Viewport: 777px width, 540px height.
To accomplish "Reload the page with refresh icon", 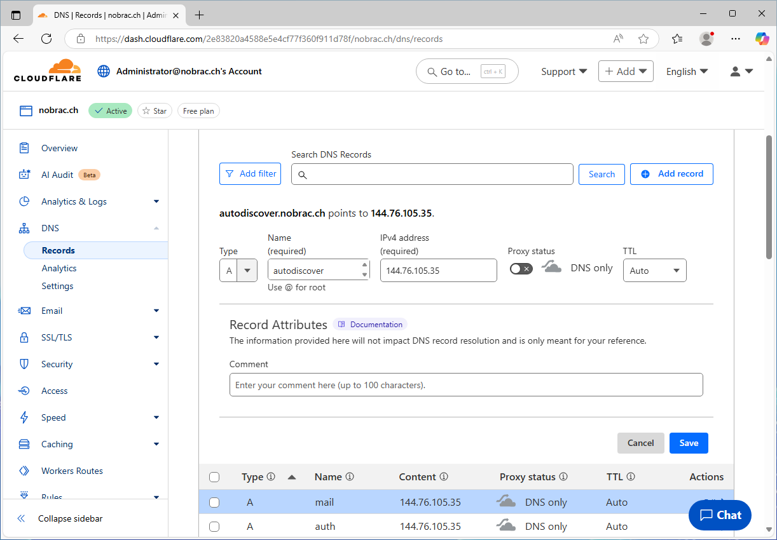I will pyautogui.click(x=46, y=39).
